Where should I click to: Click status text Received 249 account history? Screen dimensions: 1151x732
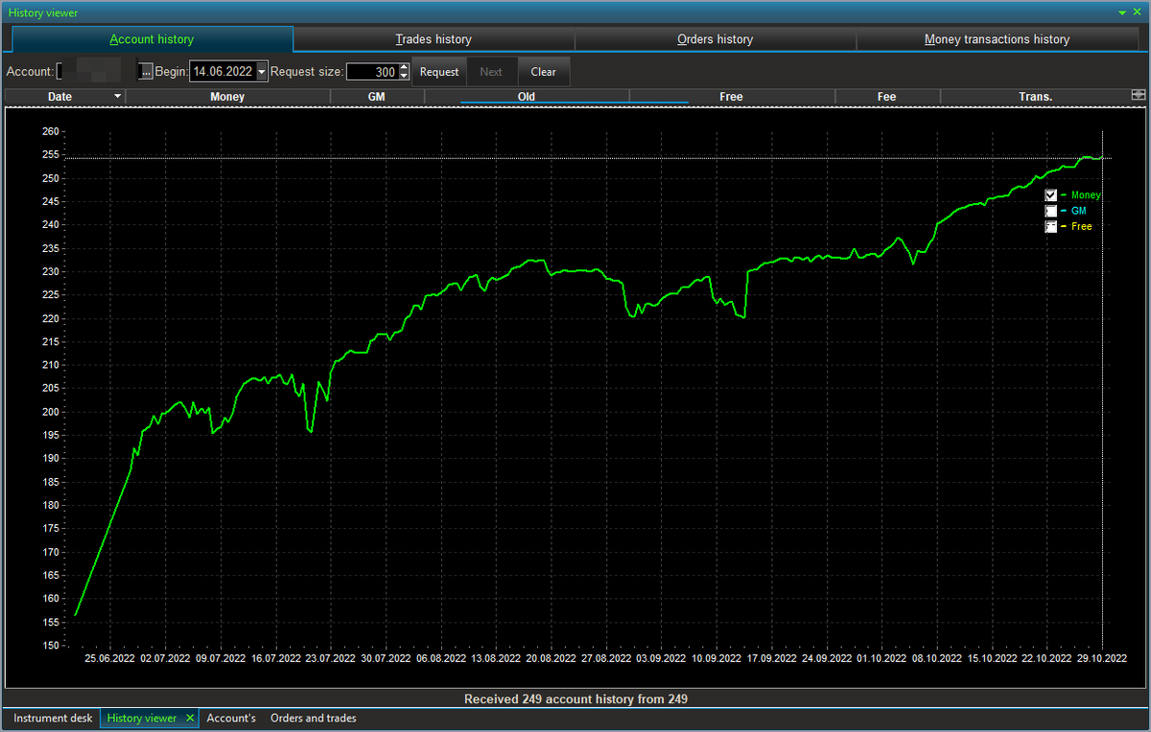point(575,699)
